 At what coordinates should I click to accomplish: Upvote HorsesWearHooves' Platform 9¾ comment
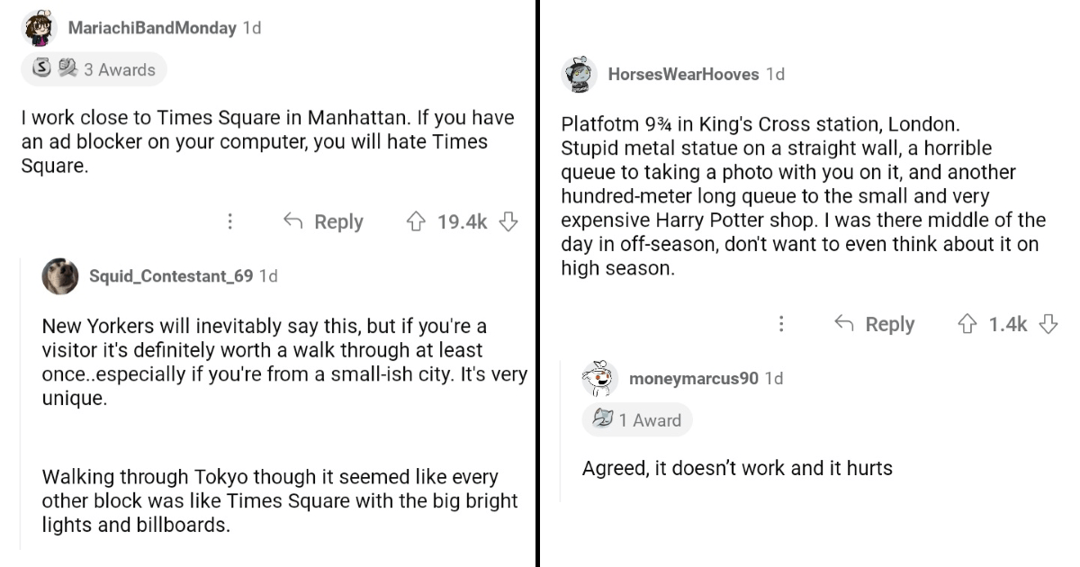pos(968,324)
